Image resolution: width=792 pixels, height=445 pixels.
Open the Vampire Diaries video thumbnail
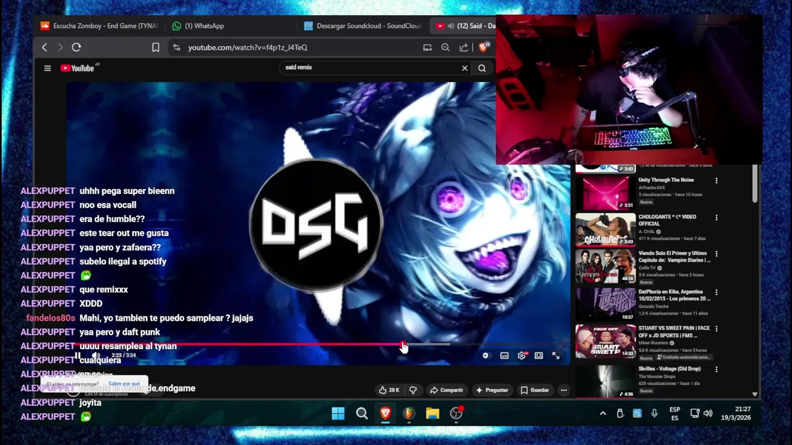(605, 266)
